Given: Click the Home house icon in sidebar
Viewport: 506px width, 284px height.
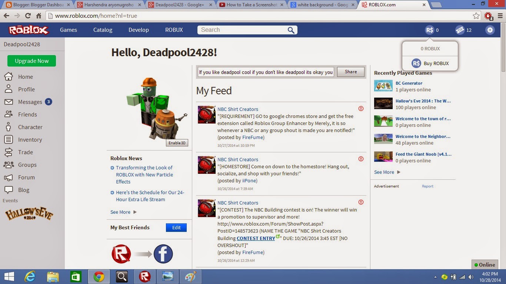Looking at the screenshot, I should pos(9,77).
